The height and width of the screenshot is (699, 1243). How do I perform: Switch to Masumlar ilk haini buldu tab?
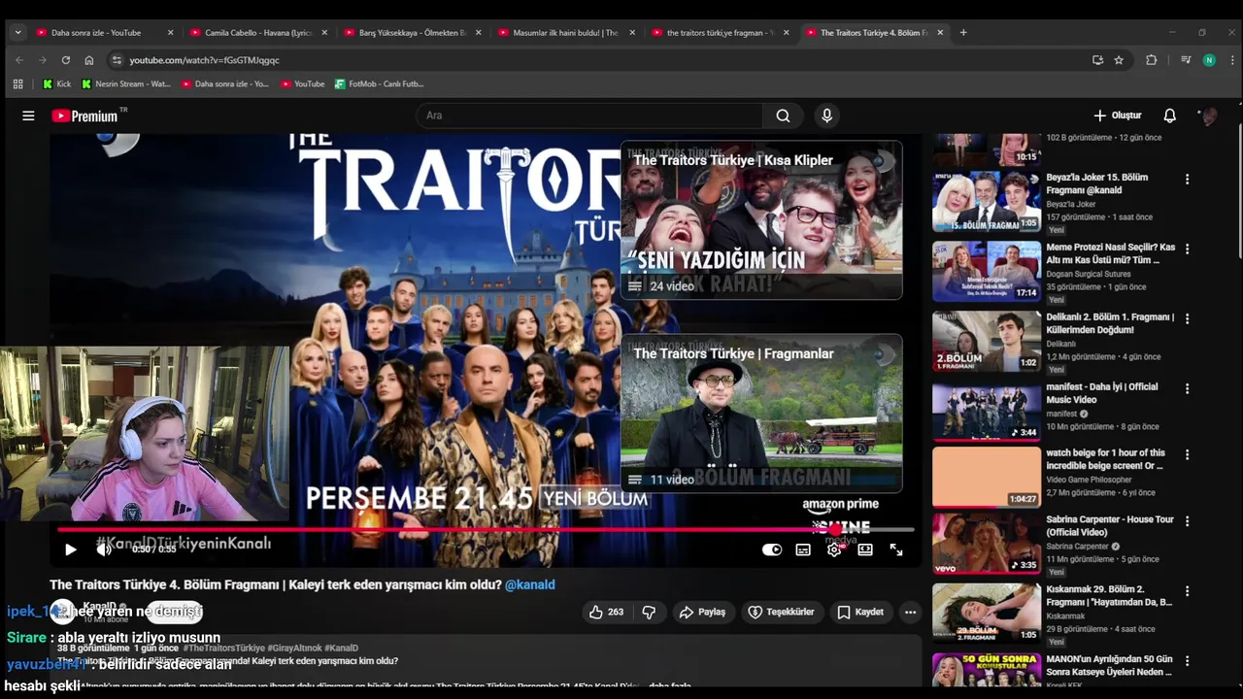pyautogui.click(x=566, y=32)
